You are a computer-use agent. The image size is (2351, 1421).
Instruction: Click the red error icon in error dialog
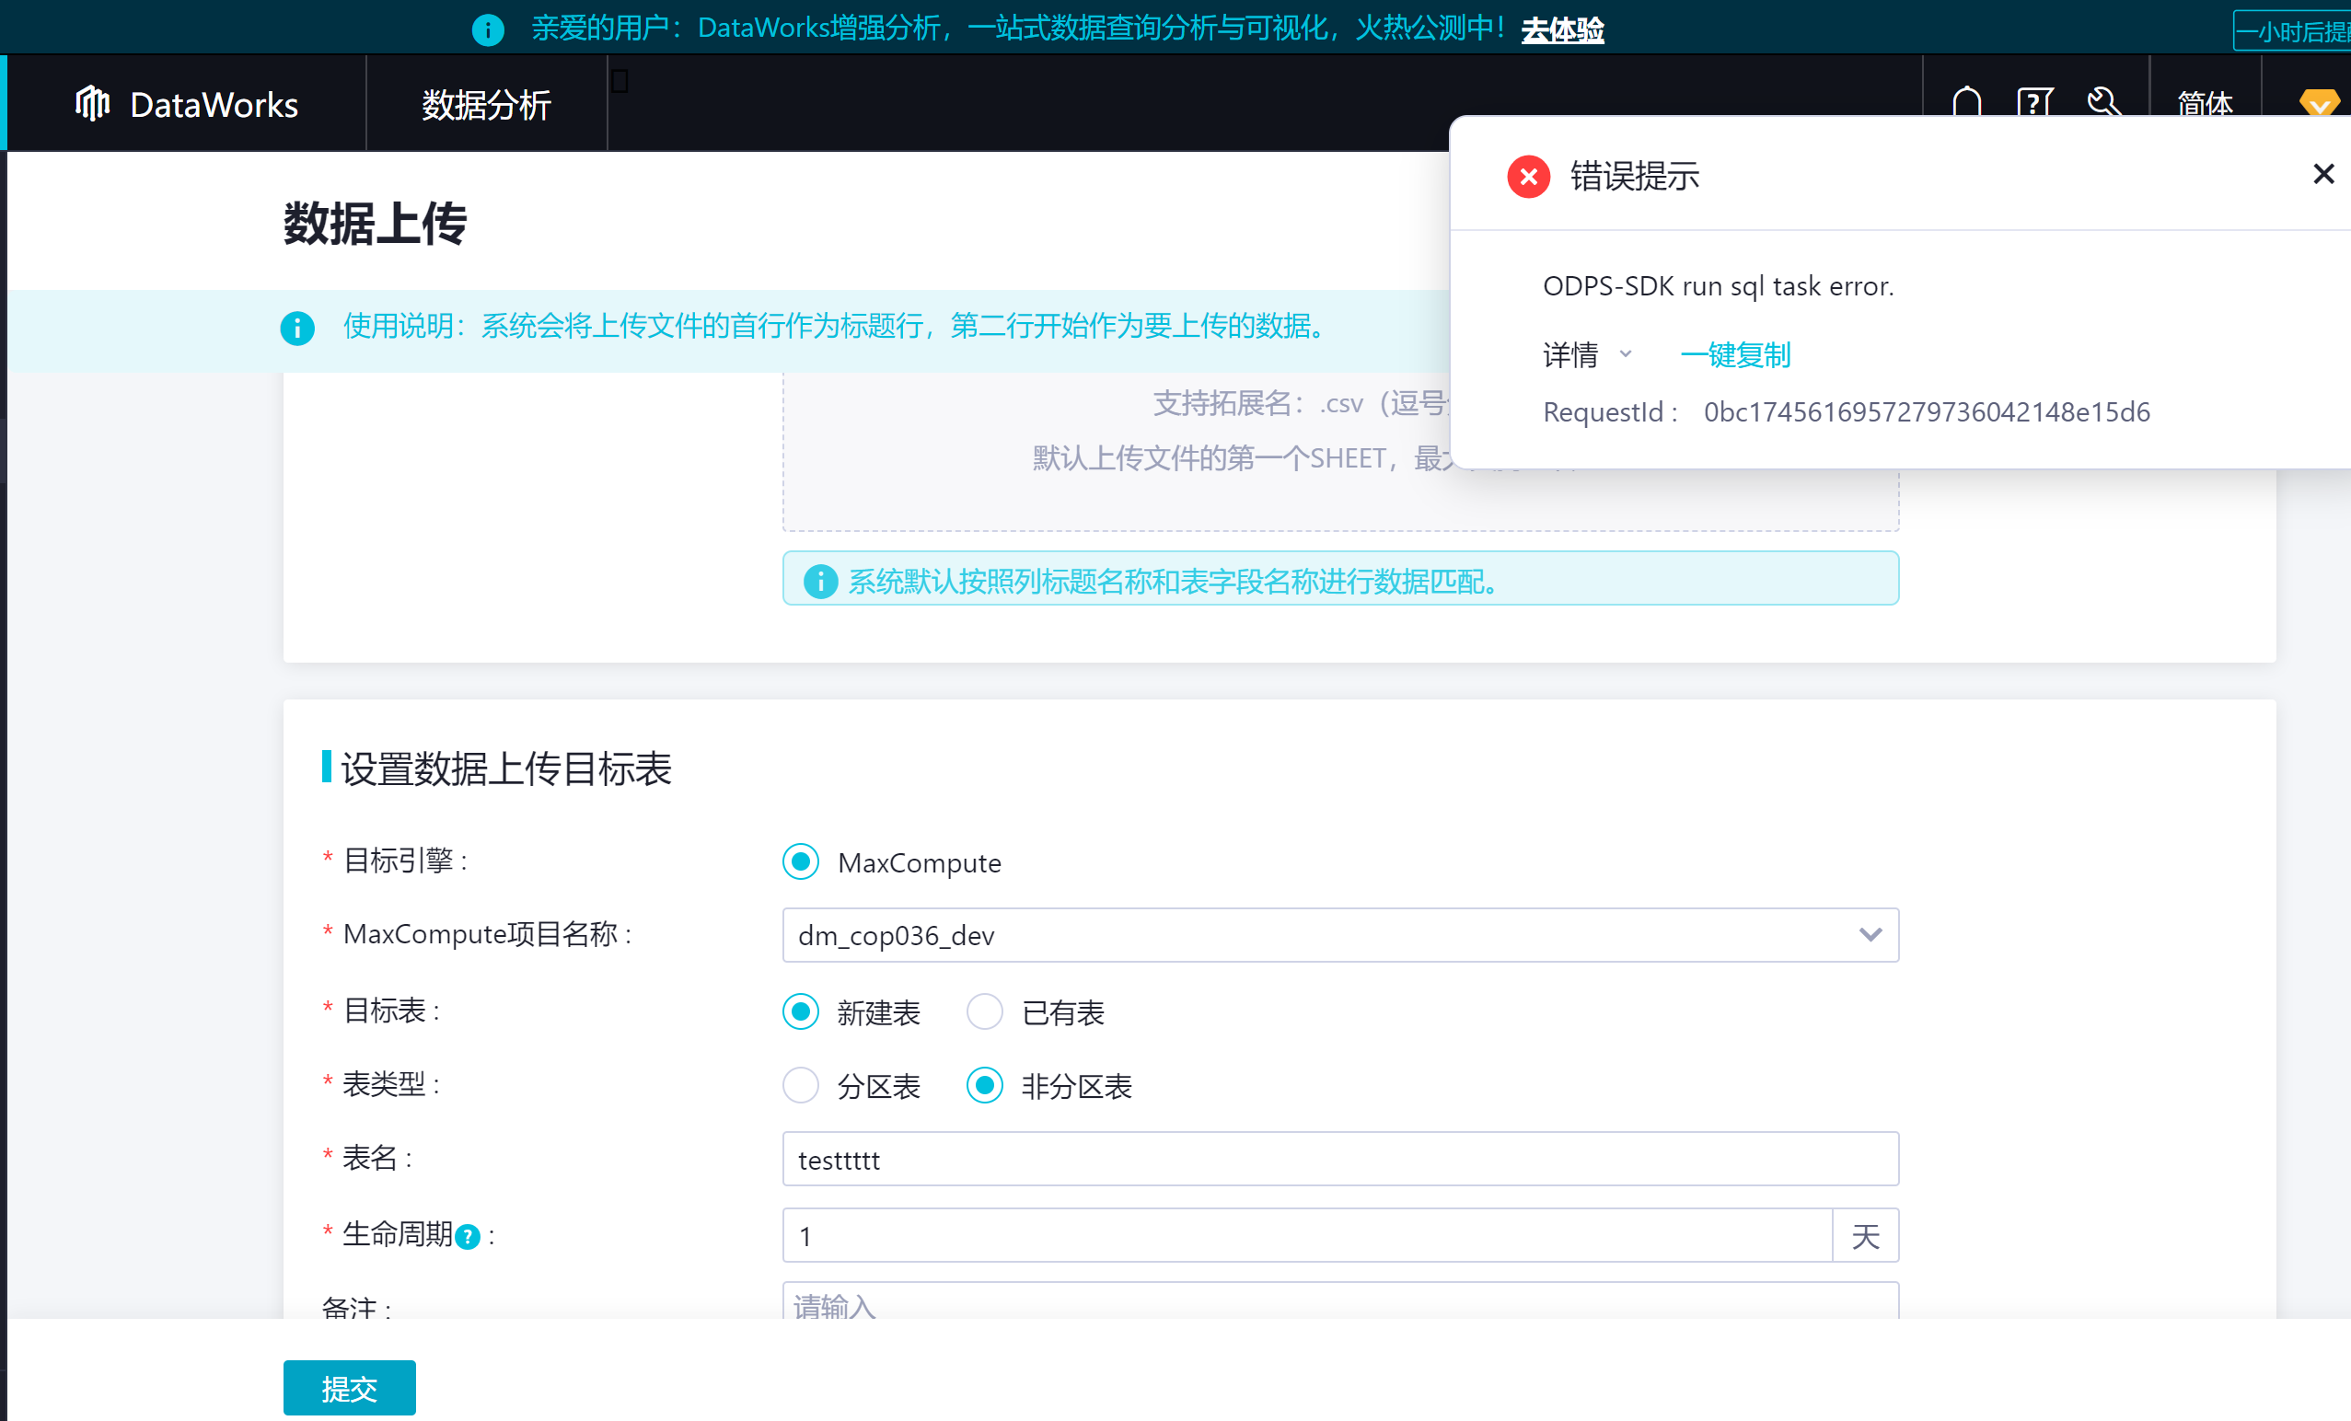[1527, 177]
